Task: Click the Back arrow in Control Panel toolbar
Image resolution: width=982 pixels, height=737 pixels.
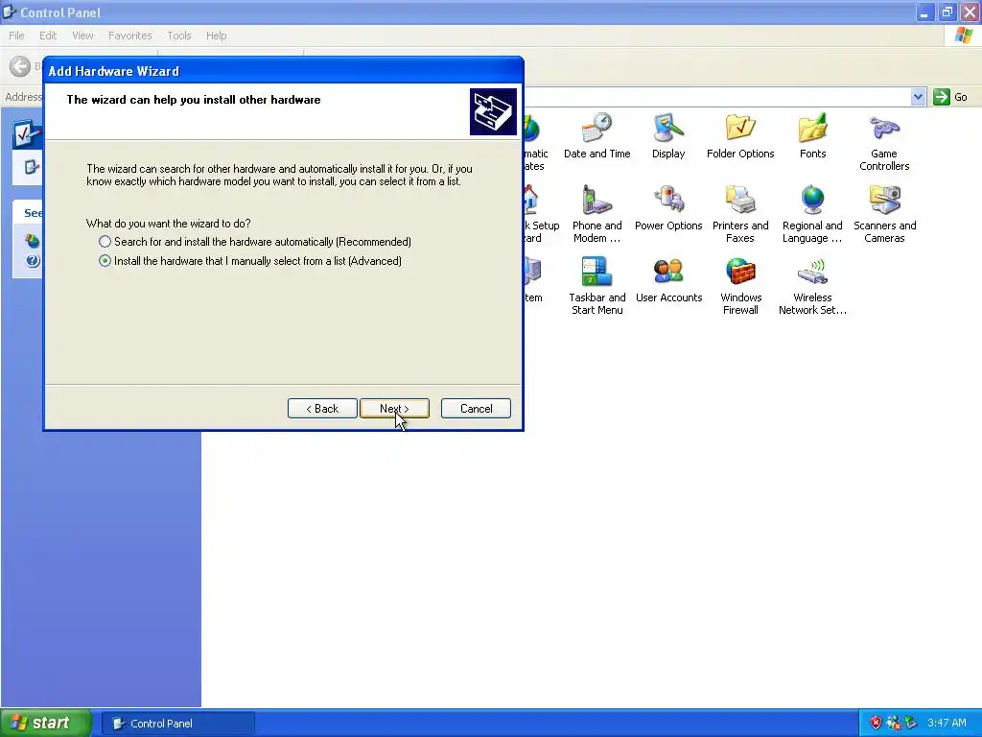Action: [20, 66]
